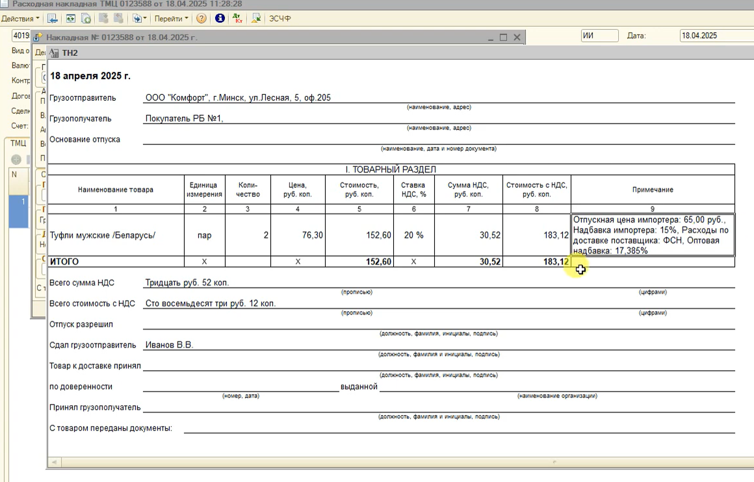Click the document number field 4019
The image size is (754, 482).
21,36
